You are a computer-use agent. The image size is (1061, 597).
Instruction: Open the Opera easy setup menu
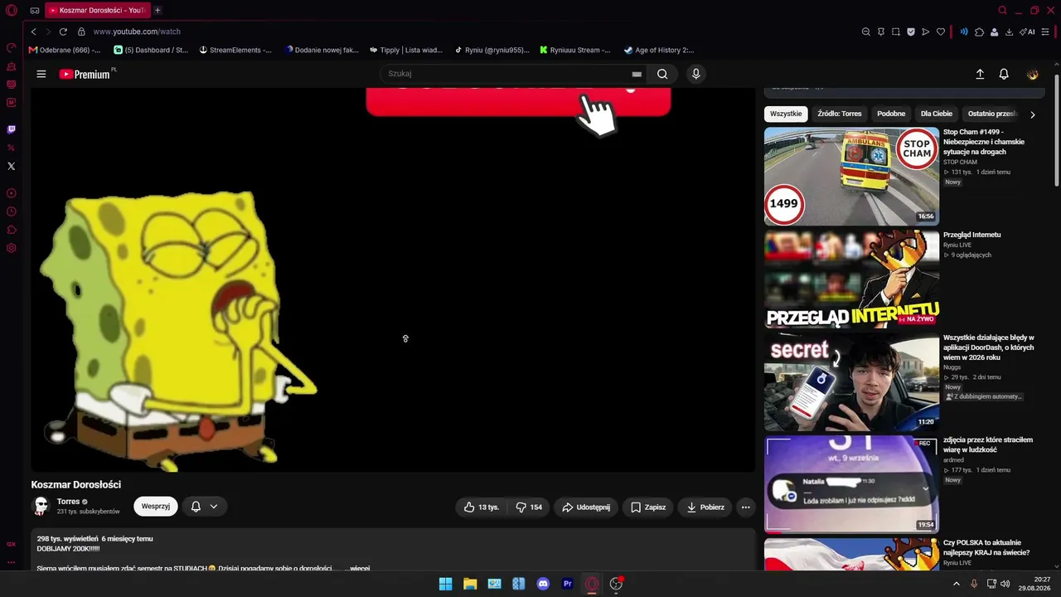[x=1045, y=32]
